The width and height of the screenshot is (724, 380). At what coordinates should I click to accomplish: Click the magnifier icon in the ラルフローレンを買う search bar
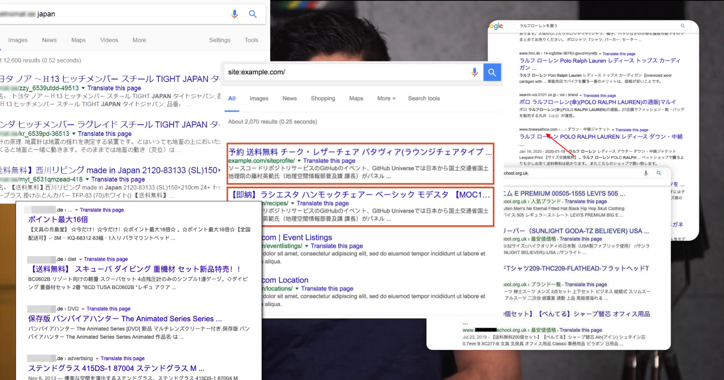pyautogui.click(x=683, y=26)
